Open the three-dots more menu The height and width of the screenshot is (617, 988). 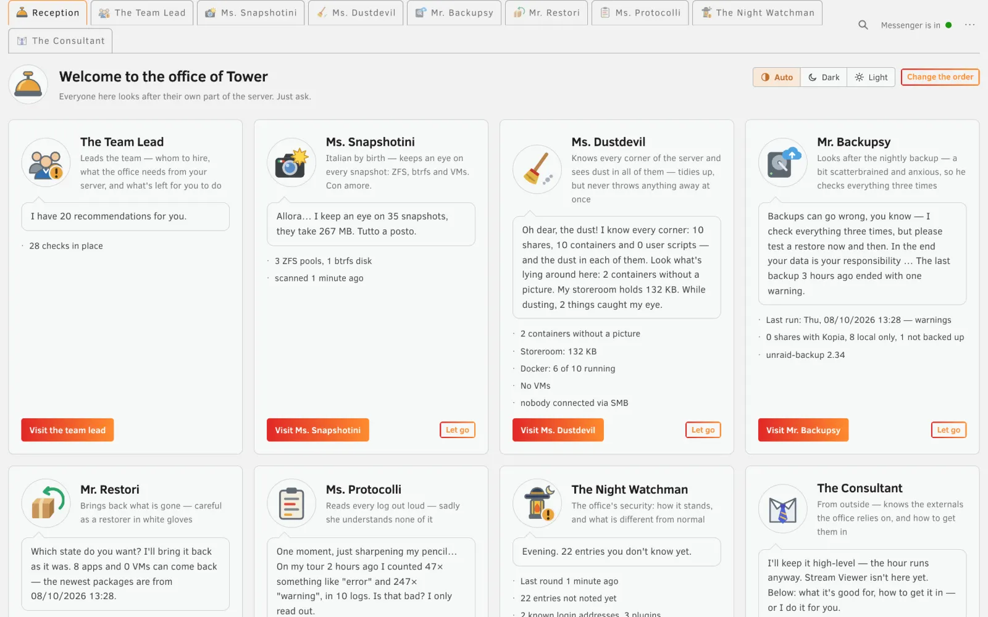pyautogui.click(x=969, y=25)
